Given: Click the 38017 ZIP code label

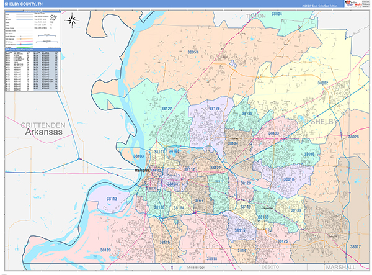Looking at the screenshot, I should coord(355,246).
